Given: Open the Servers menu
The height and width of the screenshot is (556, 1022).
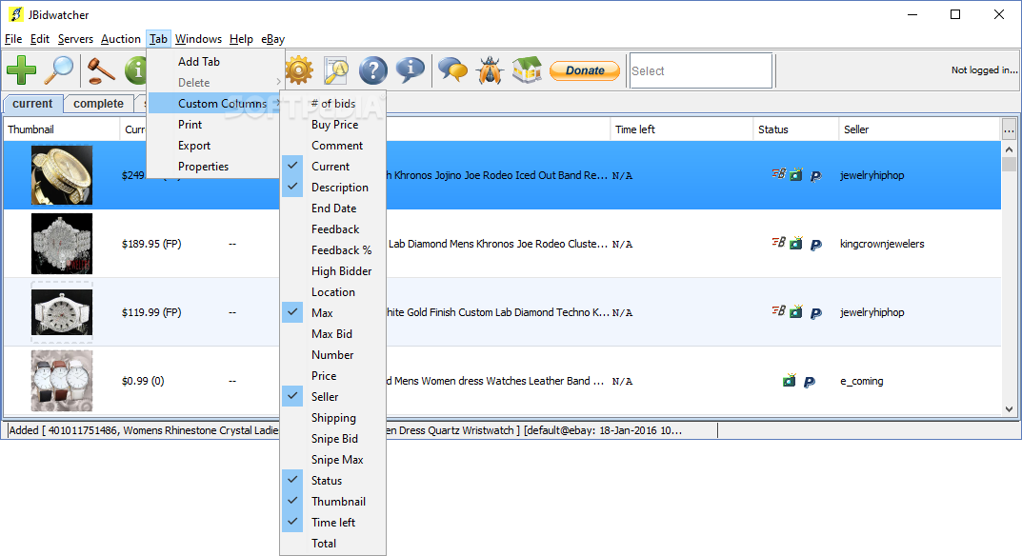Looking at the screenshot, I should pos(75,39).
